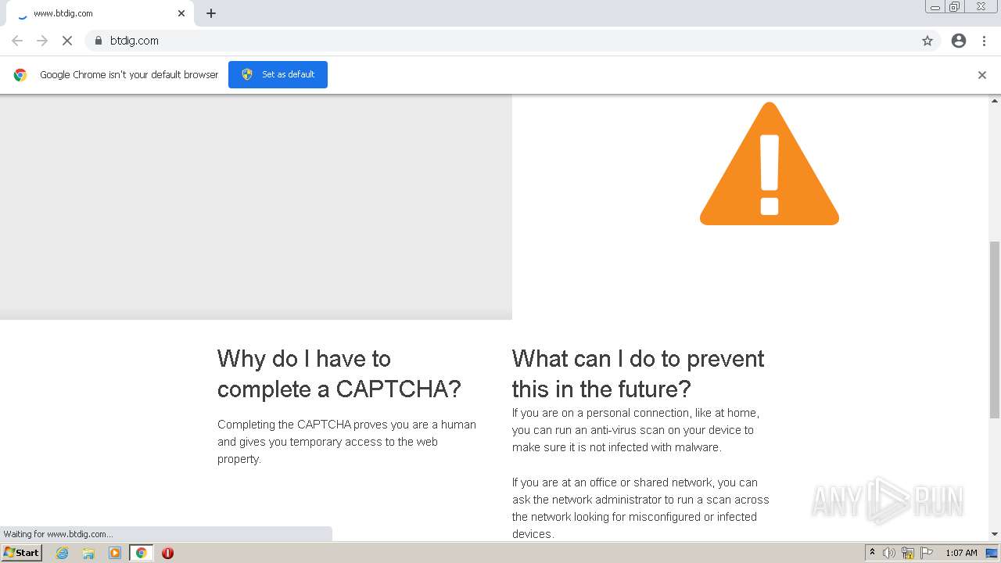The width and height of the screenshot is (1001, 563).
Task: Show hidden system tray icons
Action: tap(872, 552)
